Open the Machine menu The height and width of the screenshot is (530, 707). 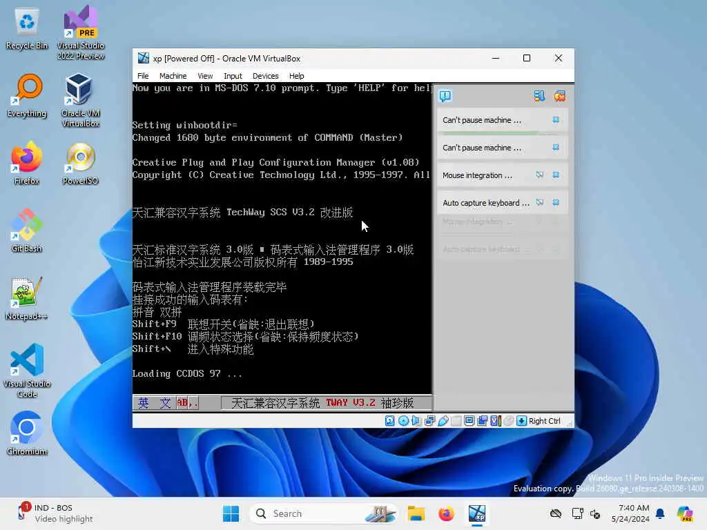coord(173,76)
